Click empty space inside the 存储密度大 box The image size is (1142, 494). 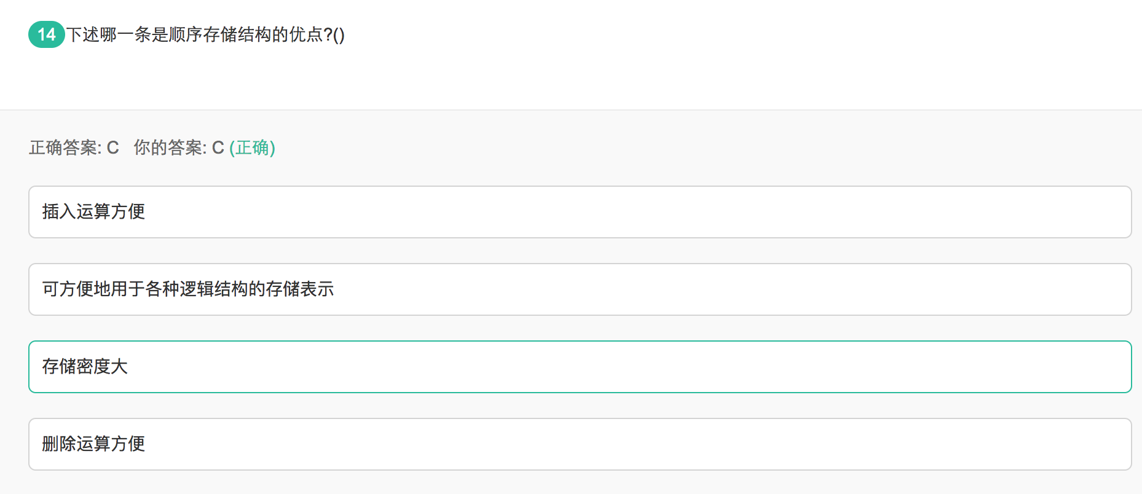(615, 366)
